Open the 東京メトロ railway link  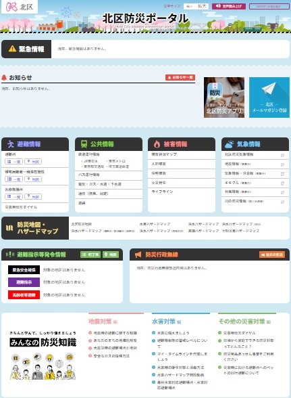click(x=117, y=161)
